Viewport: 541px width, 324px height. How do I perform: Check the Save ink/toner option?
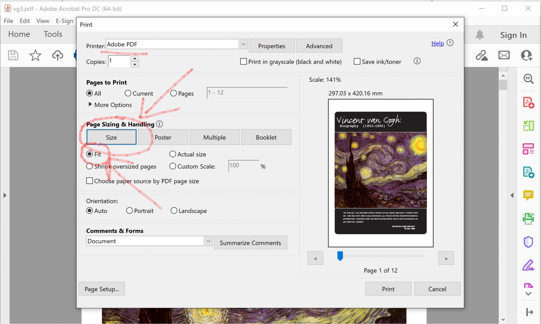357,61
